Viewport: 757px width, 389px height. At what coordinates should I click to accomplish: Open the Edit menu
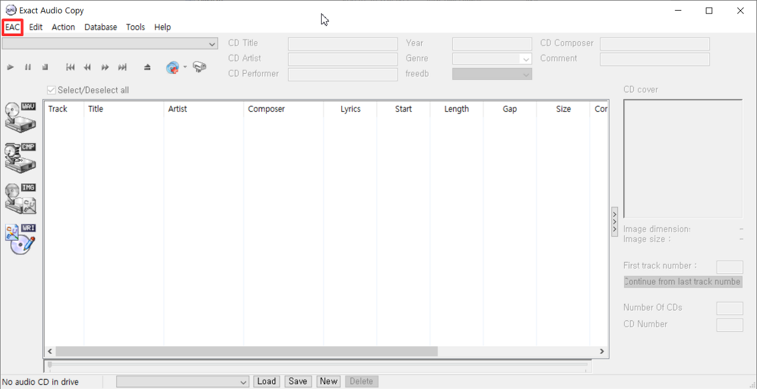tap(36, 27)
